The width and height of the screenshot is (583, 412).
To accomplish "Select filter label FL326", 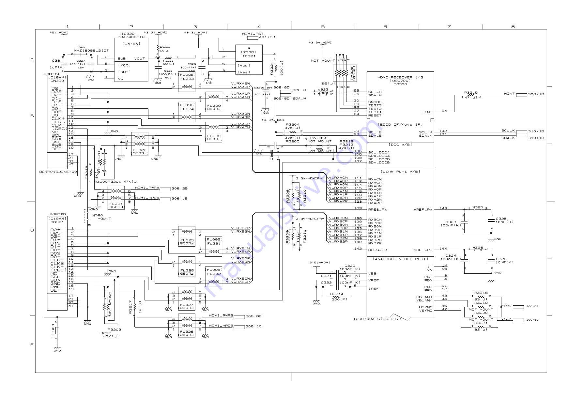I will [x=187, y=270].
